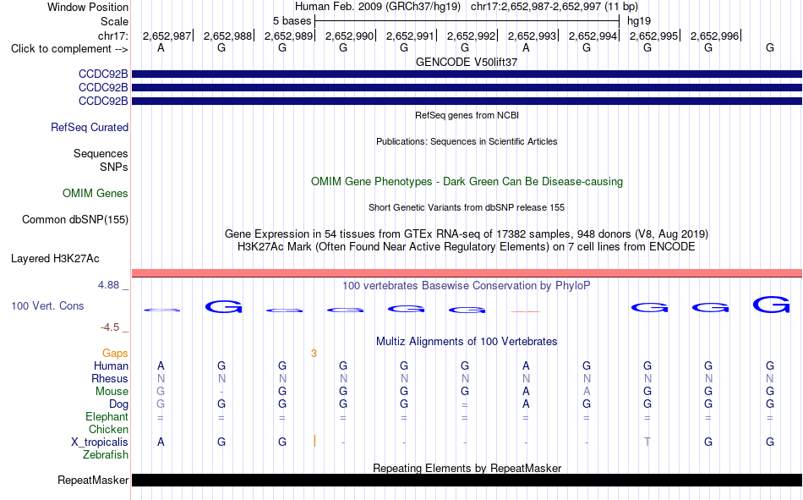The width and height of the screenshot is (803, 500).
Task: Click the Zebrafish species label
Action: [106, 455]
